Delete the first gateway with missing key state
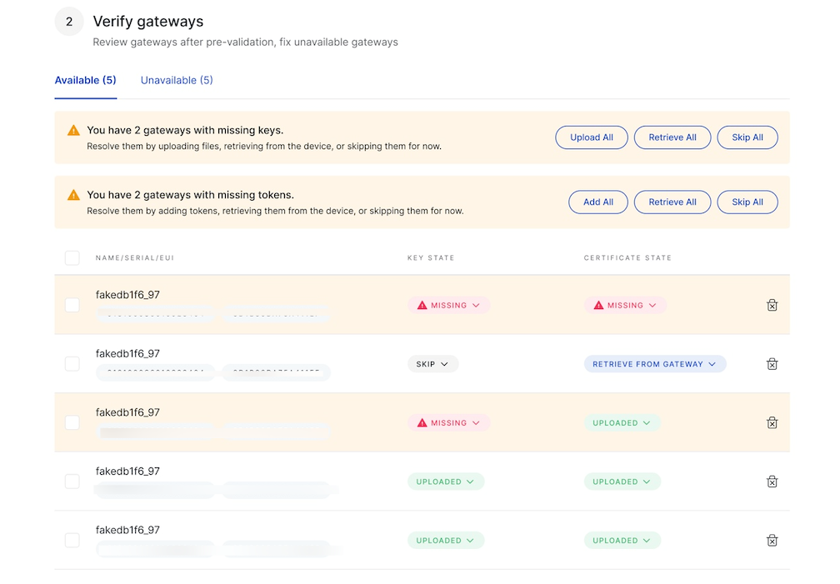 772,305
